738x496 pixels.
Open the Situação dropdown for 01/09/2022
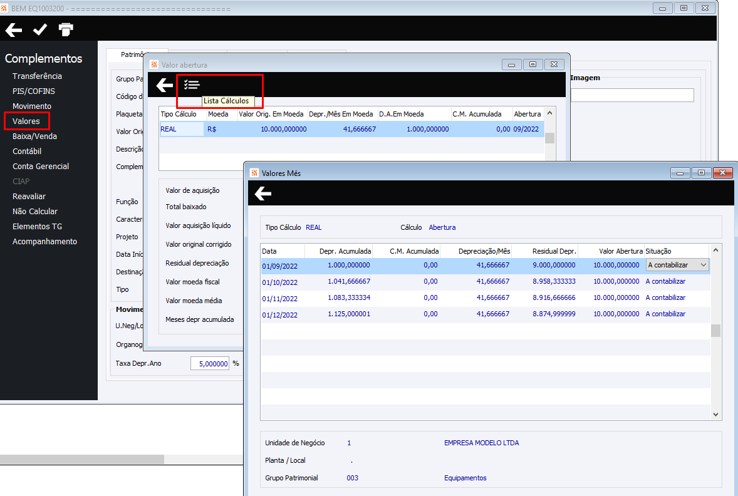click(702, 266)
